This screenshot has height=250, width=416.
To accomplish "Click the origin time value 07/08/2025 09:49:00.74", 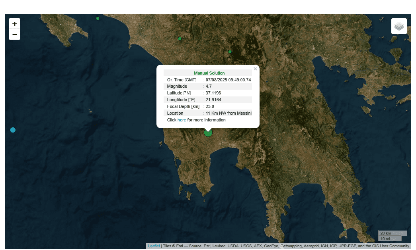I will tap(228, 80).
